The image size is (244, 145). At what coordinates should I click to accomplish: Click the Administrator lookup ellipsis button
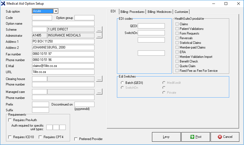tap(99, 35)
